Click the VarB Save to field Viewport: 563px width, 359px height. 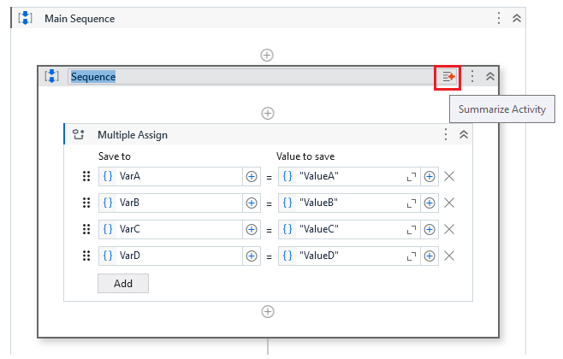pyautogui.click(x=179, y=203)
